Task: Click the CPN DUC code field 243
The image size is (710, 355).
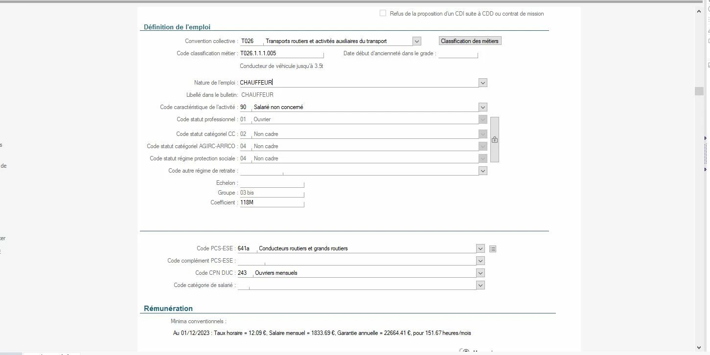Action: point(245,273)
